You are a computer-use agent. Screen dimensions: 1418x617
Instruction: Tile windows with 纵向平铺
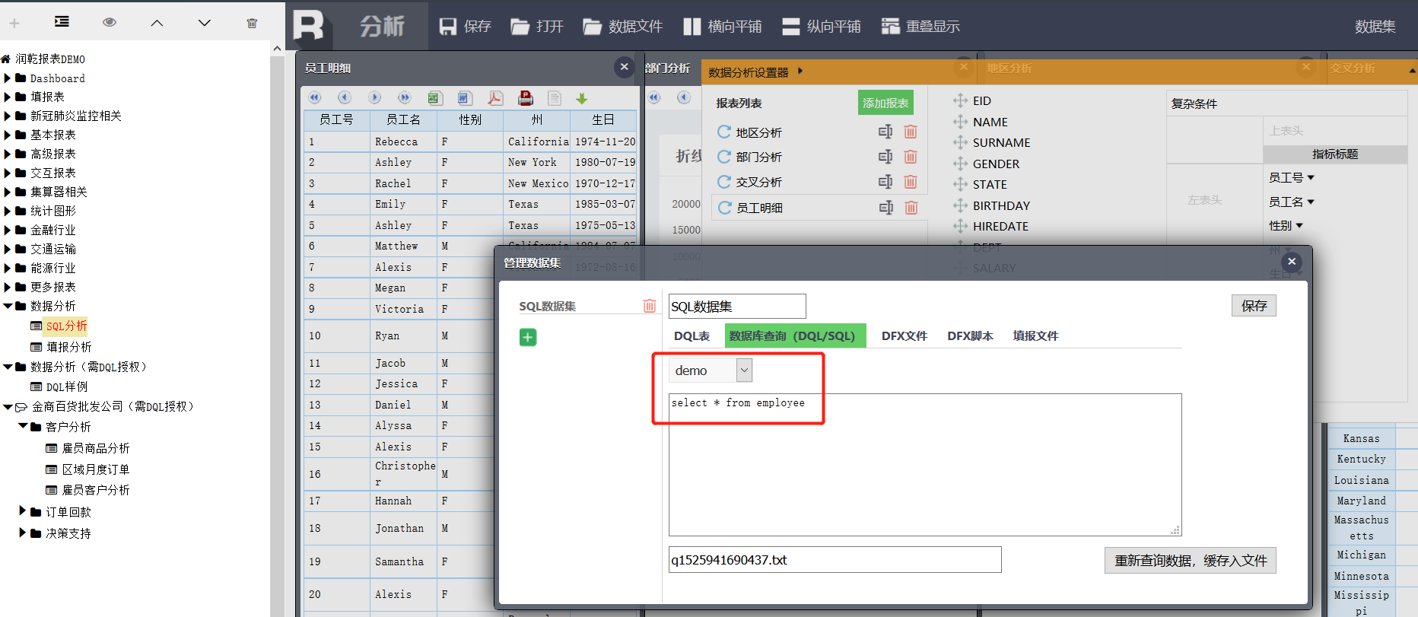pos(822,27)
